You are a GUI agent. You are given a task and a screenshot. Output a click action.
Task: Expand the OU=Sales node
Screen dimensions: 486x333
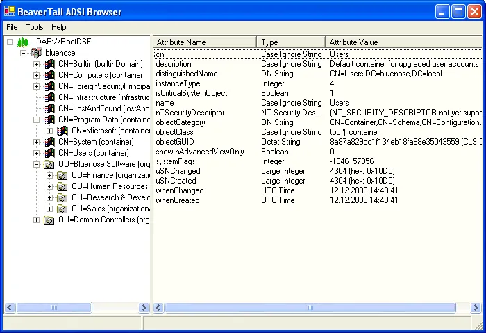click(x=49, y=209)
